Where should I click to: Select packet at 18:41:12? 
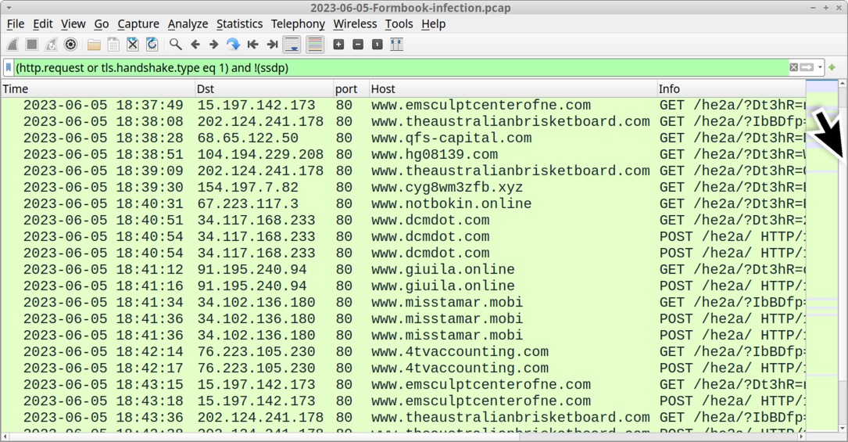(x=403, y=269)
